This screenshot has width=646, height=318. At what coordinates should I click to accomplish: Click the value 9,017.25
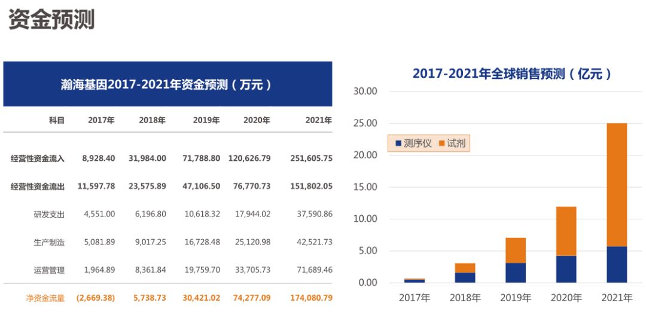point(150,242)
